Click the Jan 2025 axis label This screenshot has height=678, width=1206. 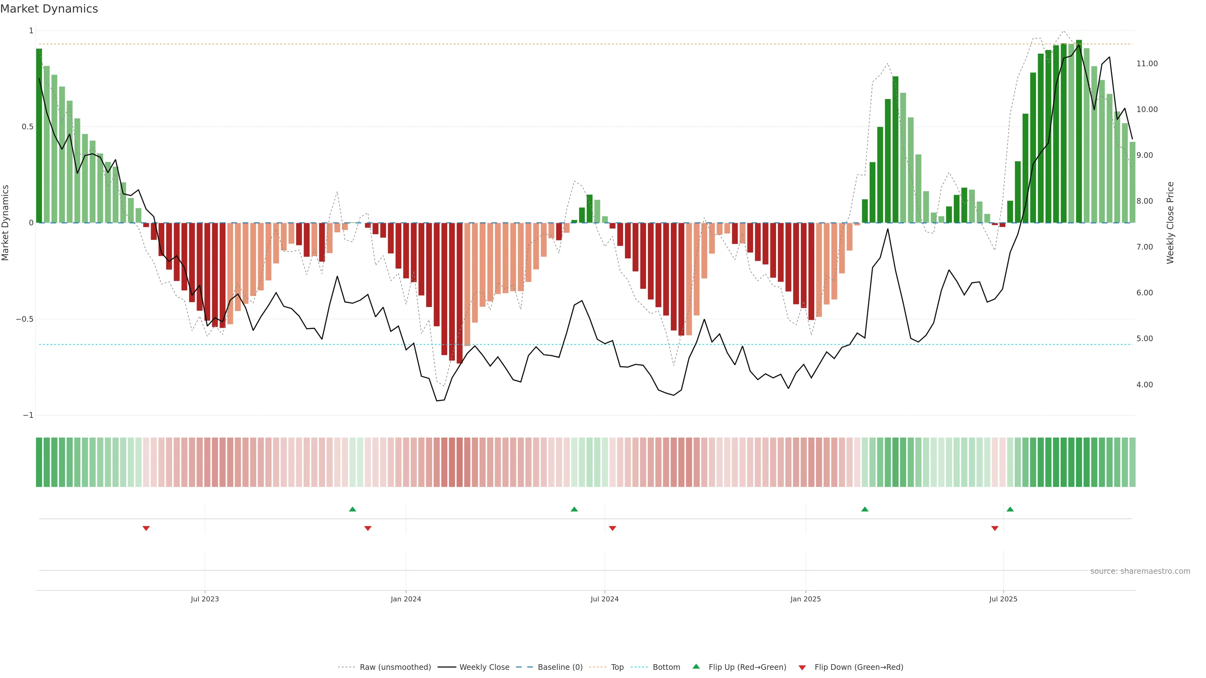click(x=805, y=599)
